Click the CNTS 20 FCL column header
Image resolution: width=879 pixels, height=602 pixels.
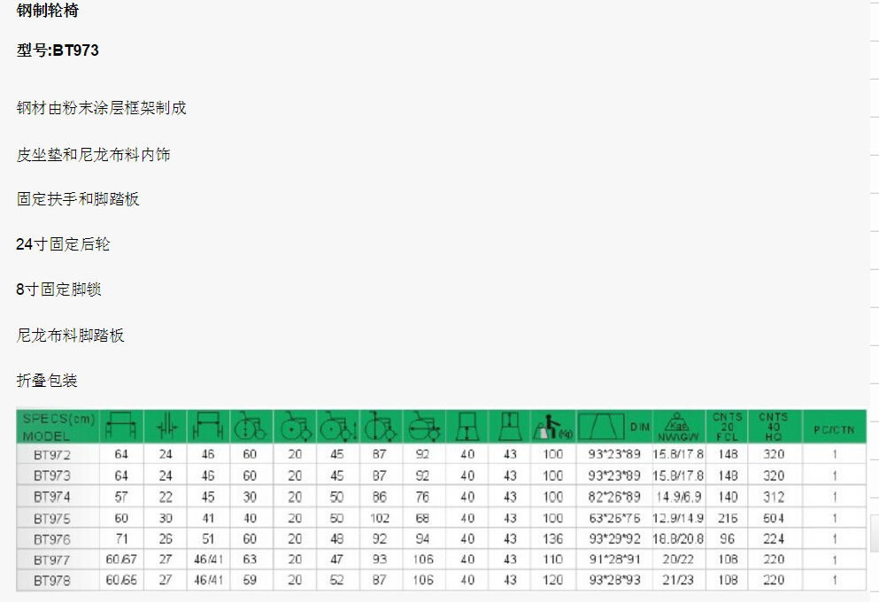click(x=727, y=427)
